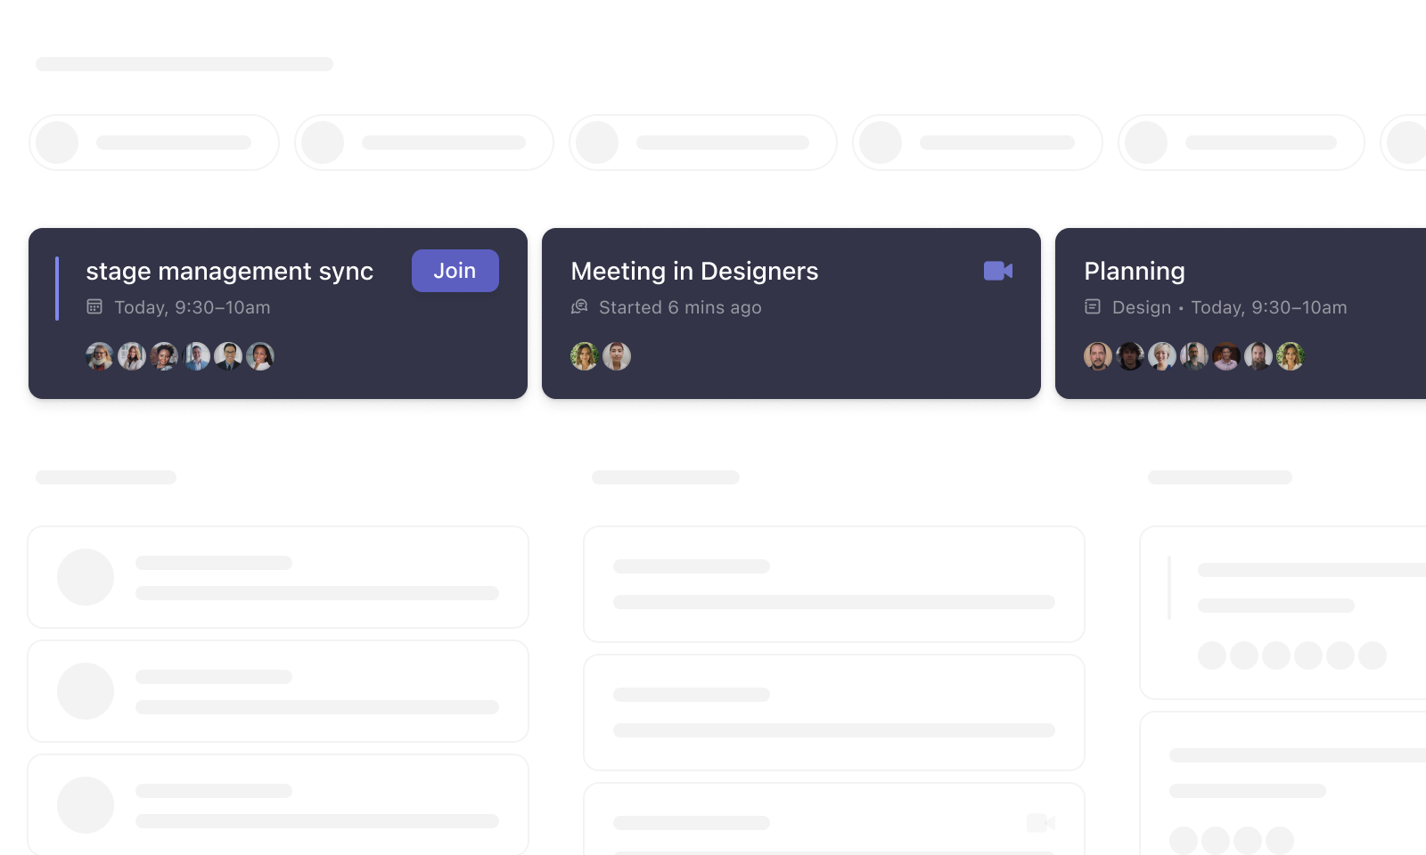Image resolution: width=1426 pixels, height=855 pixels.
Task: Click the purple video camera icon
Action: [997, 271]
